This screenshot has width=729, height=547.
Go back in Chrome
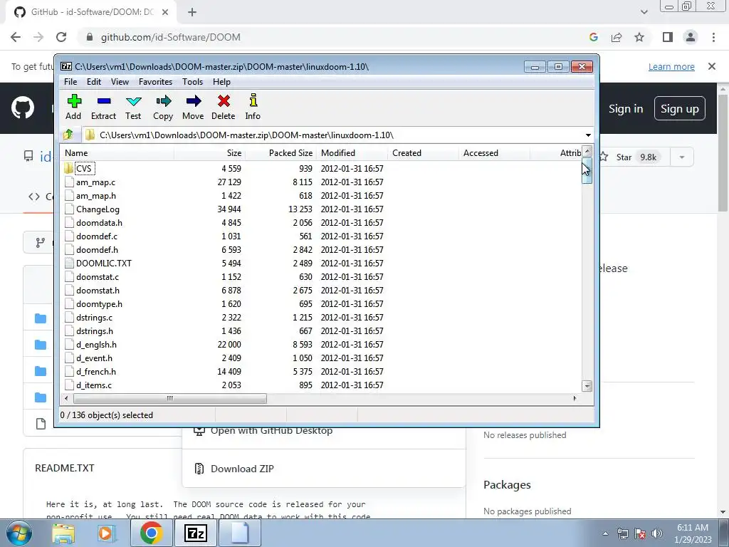click(x=16, y=37)
